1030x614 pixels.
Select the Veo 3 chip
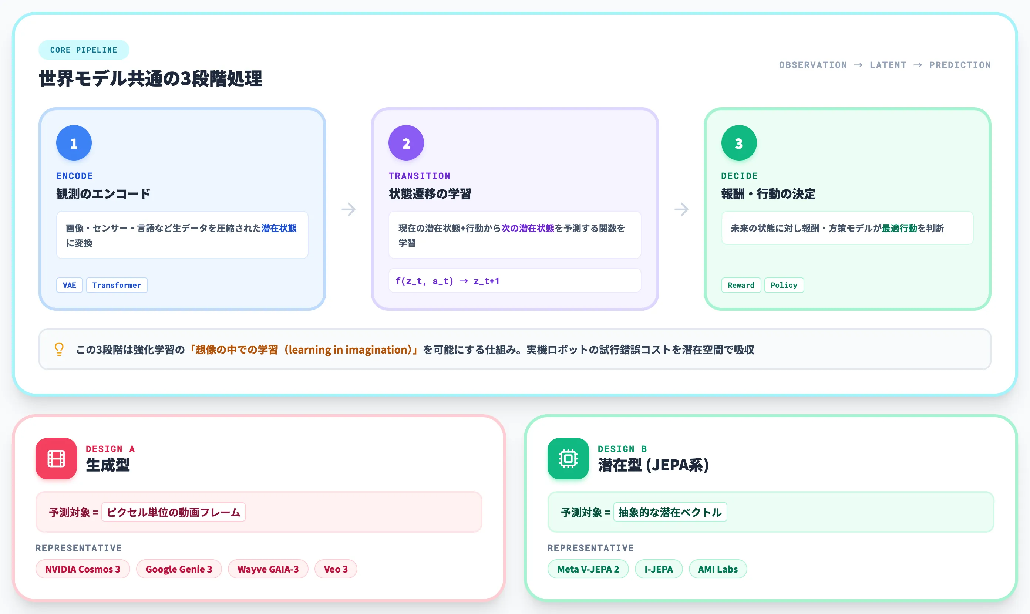[336, 569]
